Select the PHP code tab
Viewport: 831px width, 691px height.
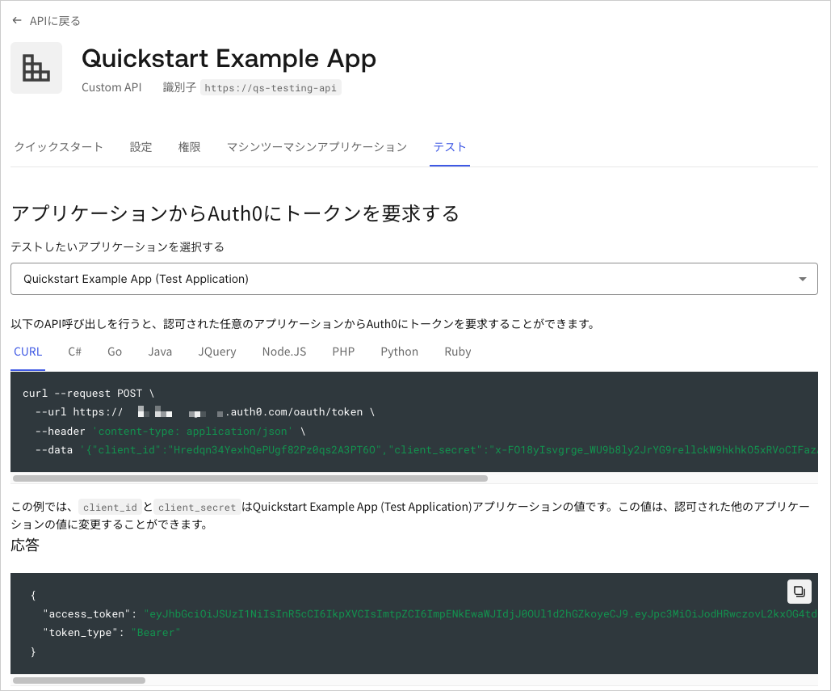pyautogui.click(x=343, y=352)
